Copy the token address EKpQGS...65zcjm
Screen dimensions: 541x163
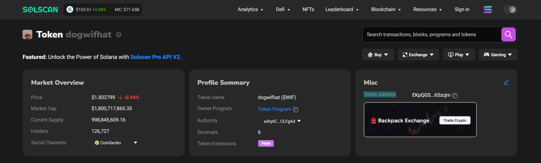pyautogui.click(x=455, y=95)
